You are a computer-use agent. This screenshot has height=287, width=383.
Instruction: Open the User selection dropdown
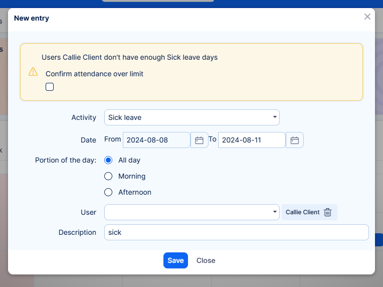192,212
